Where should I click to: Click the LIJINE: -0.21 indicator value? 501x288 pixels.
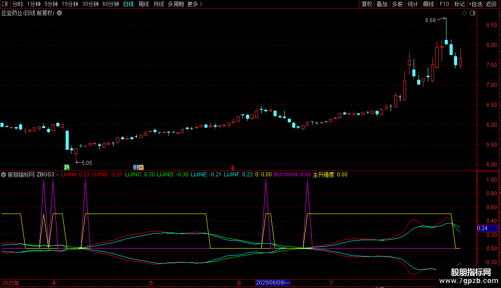[x=206, y=175]
